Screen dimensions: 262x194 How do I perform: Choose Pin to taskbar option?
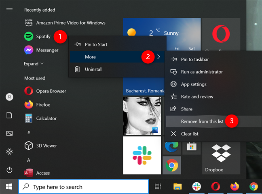(194, 59)
